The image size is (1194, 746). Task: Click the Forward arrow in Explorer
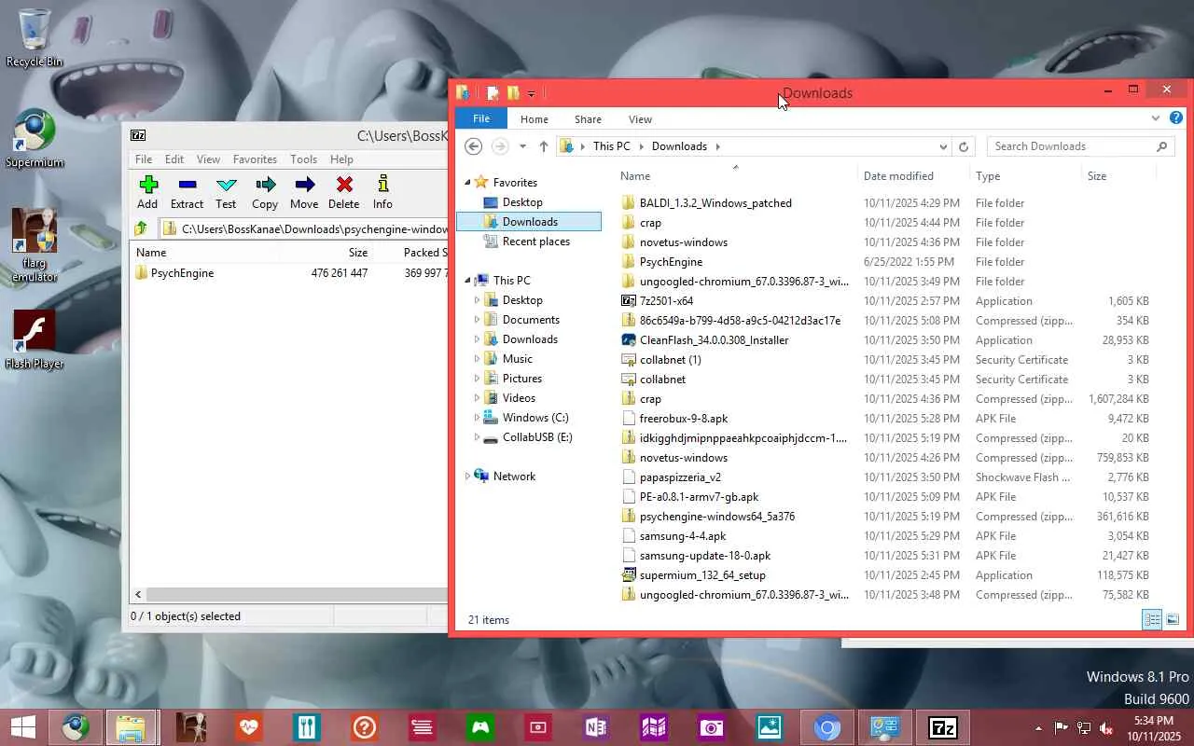[x=500, y=146]
